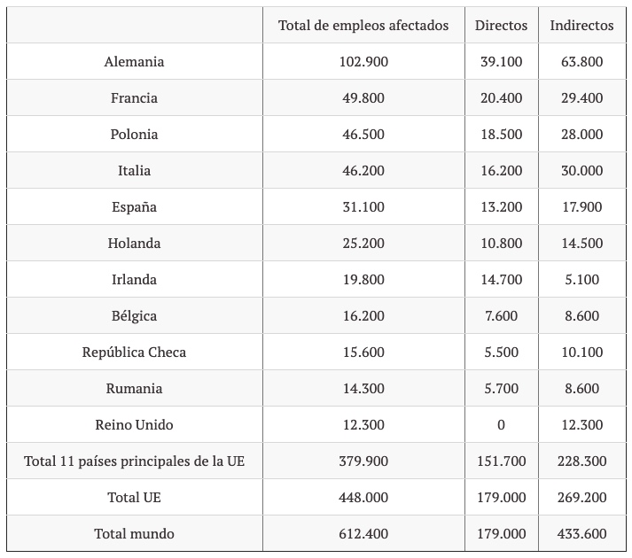The height and width of the screenshot is (558, 632).
Task: Select Bélgica total value 16.200
Action: 363,316
